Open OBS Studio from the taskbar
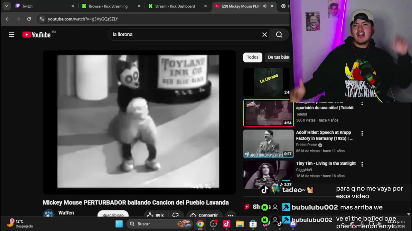The image size is (412, 231). coord(213,224)
